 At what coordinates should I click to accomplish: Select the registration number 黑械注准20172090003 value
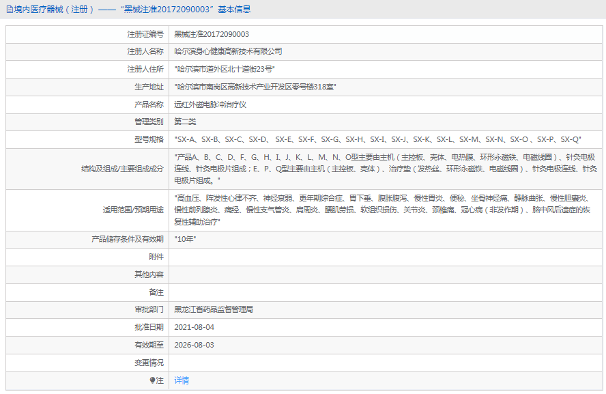pos(212,34)
